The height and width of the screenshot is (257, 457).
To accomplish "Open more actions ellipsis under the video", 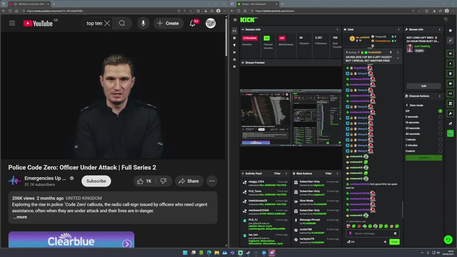I will [212, 181].
